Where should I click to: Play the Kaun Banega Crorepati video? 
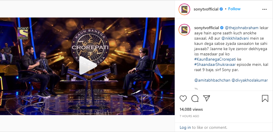click(88, 66)
